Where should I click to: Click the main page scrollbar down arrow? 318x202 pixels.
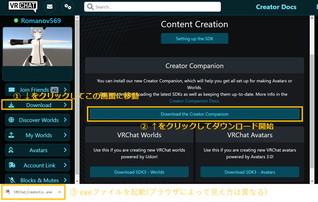click(x=312, y=181)
